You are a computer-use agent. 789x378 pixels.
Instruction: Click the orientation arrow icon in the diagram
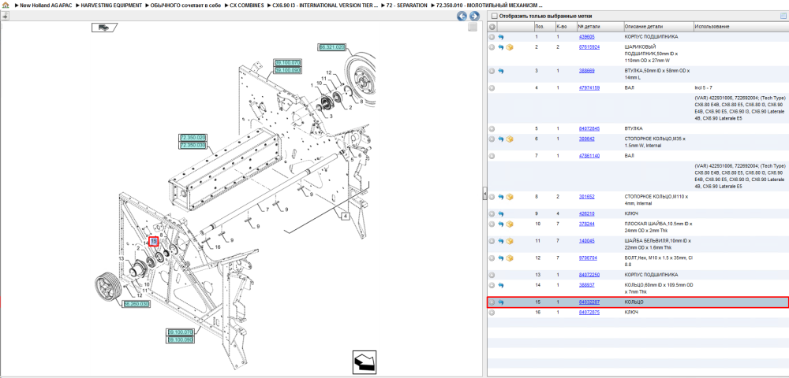(x=365, y=361)
